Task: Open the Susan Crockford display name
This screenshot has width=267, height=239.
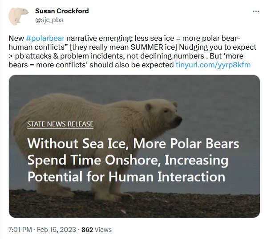Action: 62,11
